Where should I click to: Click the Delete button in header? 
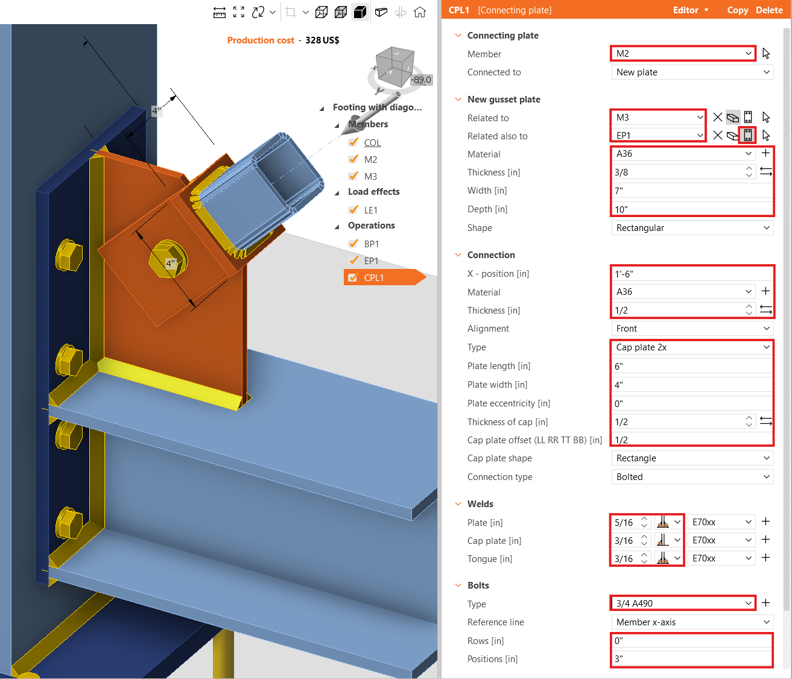769,10
